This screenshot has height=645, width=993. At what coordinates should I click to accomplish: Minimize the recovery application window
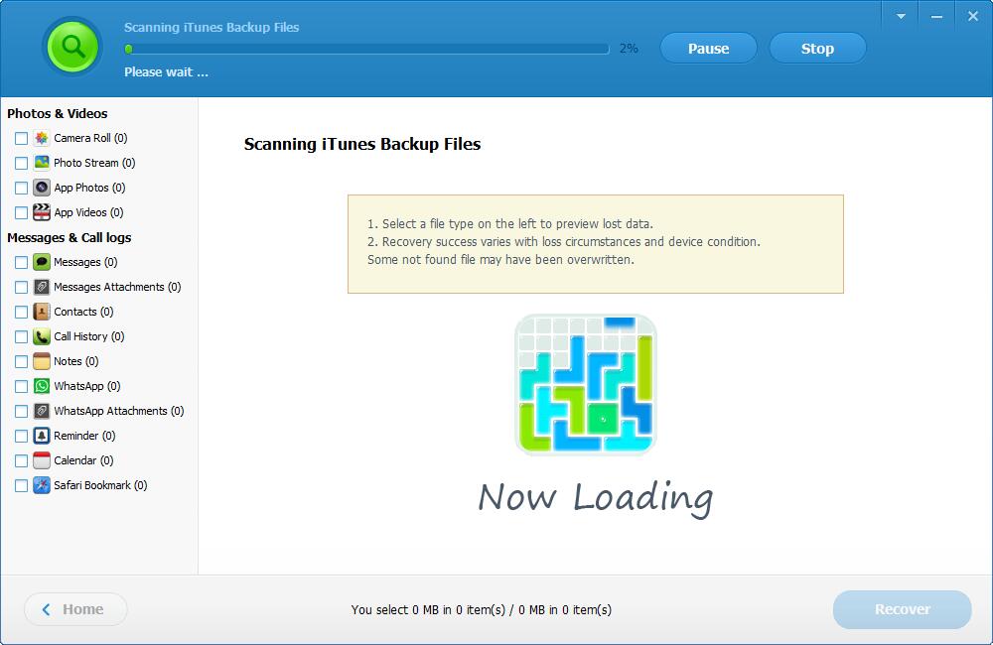[936, 17]
